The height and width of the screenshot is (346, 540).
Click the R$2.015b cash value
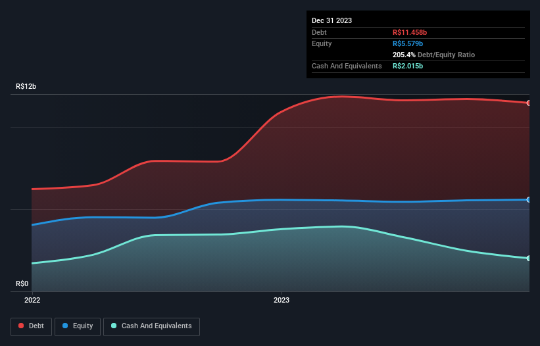[x=408, y=66]
